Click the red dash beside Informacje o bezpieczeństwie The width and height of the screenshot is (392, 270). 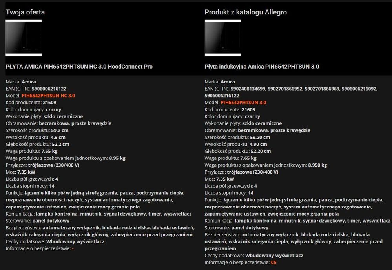pos(73,248)
